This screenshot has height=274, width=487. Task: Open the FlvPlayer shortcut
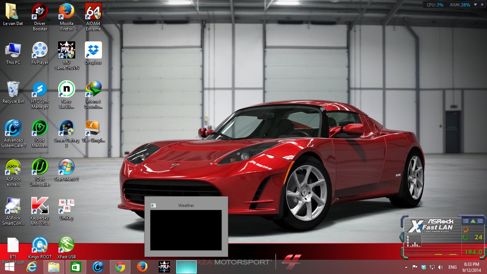(40, 54)
